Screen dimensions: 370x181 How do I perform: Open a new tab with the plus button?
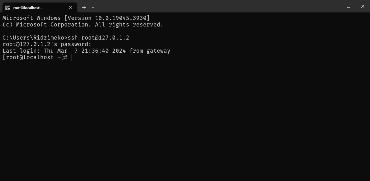[x=84, y=7]
